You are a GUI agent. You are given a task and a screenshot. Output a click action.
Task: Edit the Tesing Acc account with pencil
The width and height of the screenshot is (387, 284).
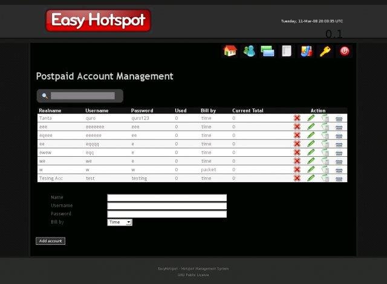(x=311, y=178)
